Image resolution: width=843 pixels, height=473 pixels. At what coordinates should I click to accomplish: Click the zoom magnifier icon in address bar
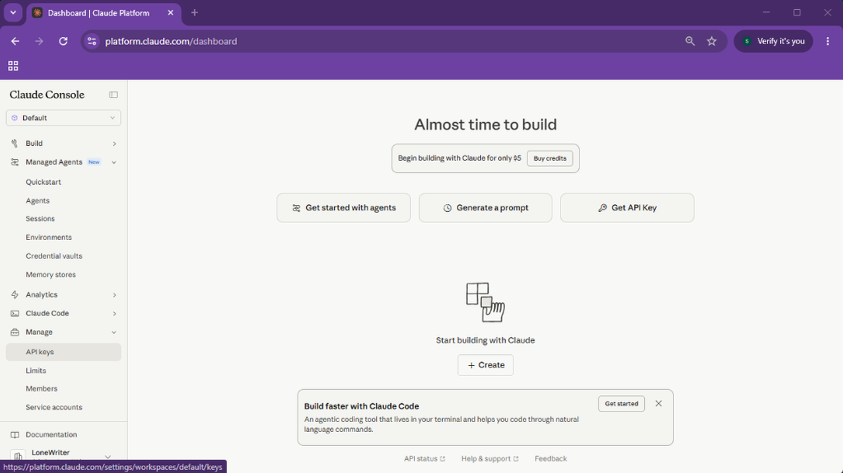click(690, 41)
